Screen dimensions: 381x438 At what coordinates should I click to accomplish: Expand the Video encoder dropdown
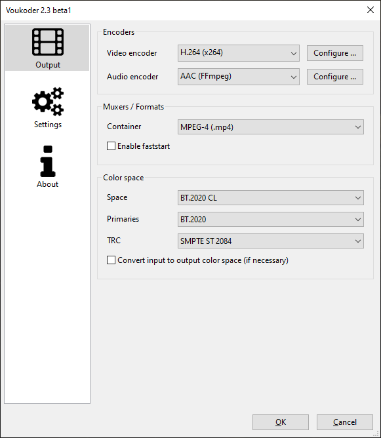tap(239, 53)
